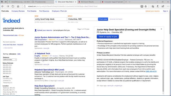Open the Distance within 25 miles dropdown
171x96 pixels.
(x=10, y=60)
